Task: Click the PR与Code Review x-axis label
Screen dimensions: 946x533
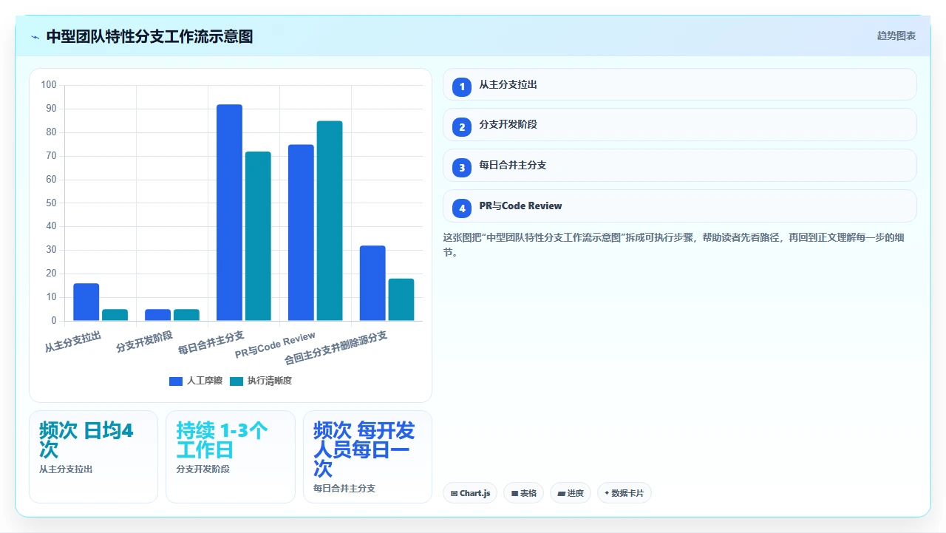Action: coord(275,345)
